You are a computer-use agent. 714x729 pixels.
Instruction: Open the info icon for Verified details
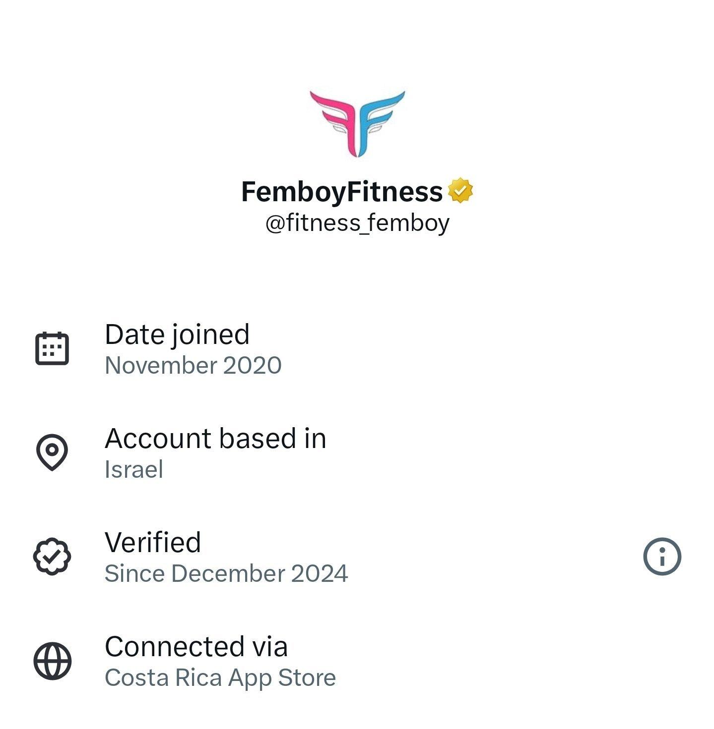tap(662, 557)
